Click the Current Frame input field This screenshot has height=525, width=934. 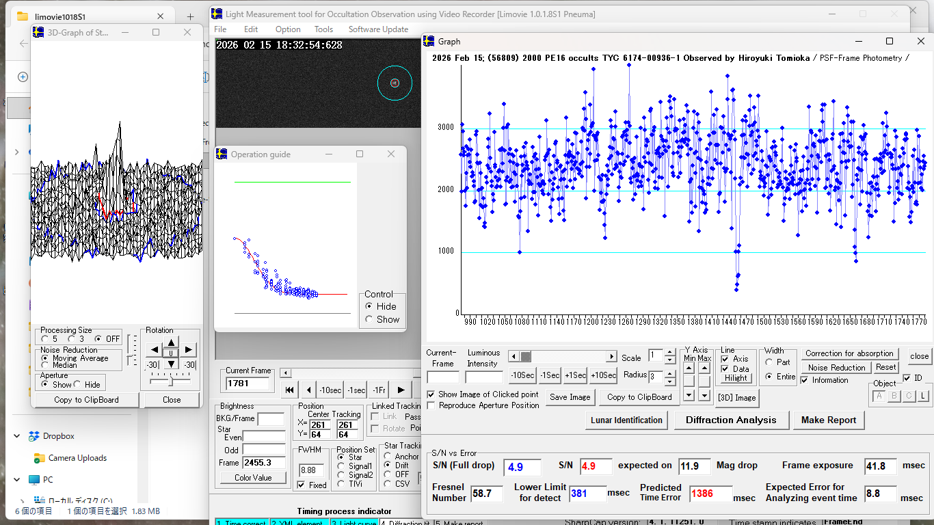click(x=248, y=383)
